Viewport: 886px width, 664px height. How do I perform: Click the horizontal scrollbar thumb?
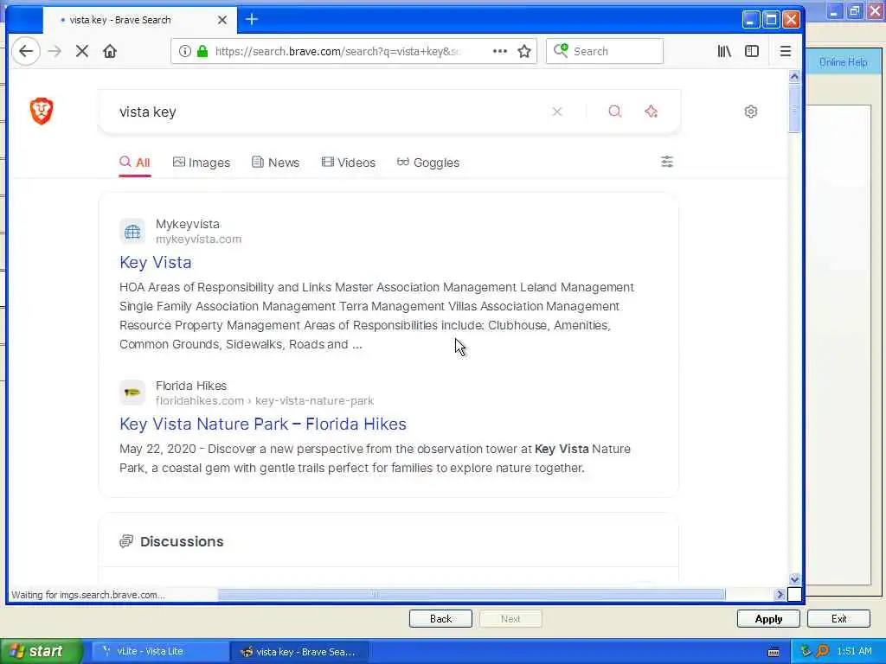472,594
